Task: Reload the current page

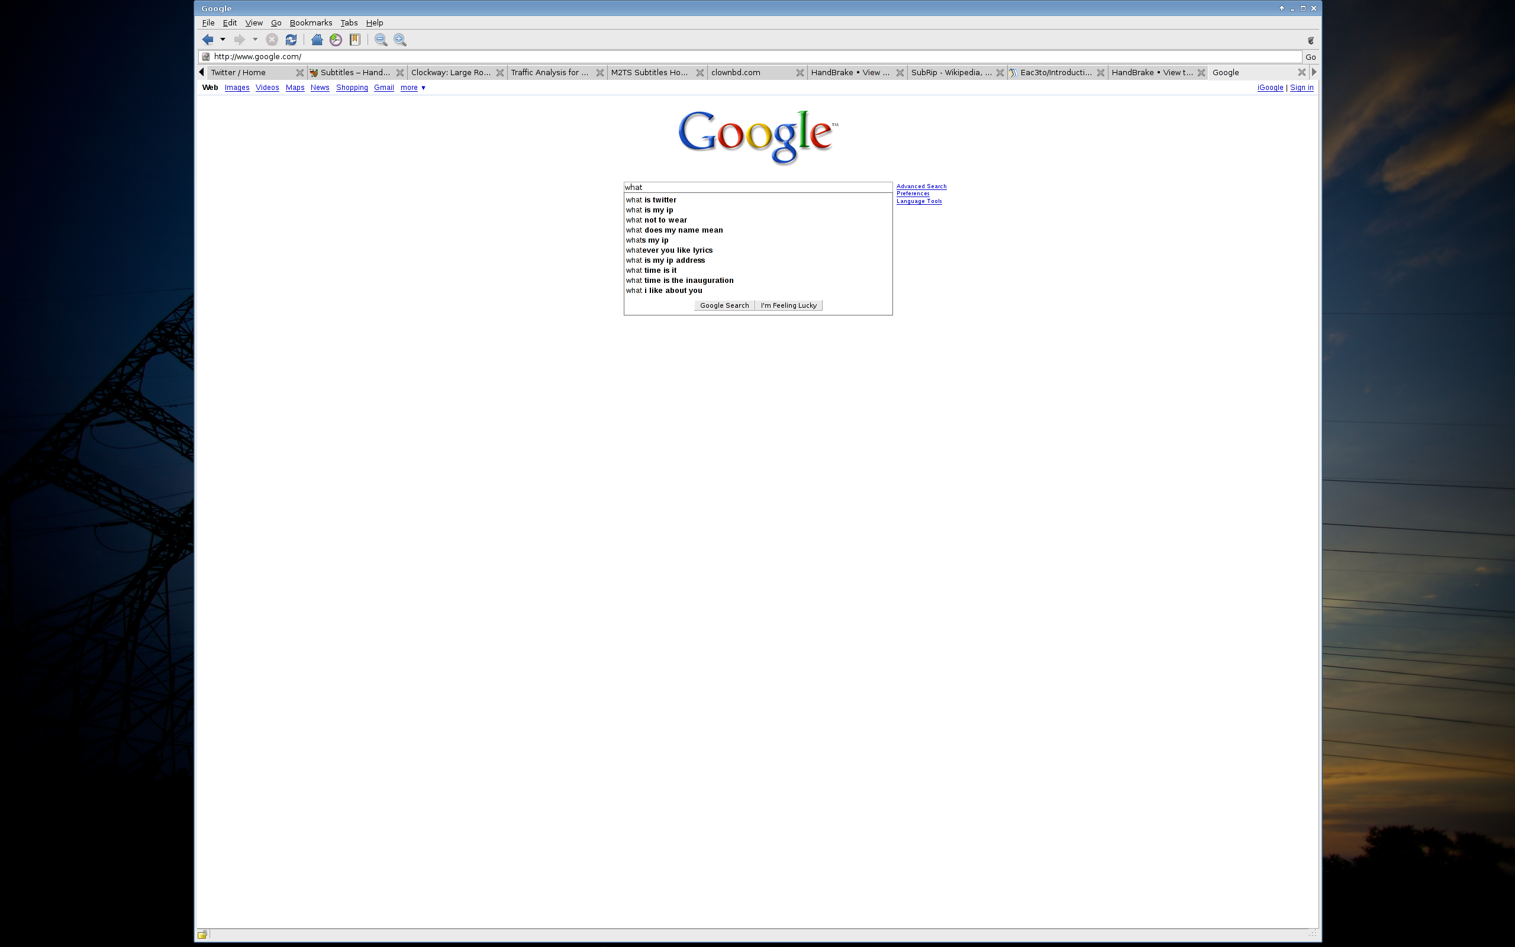Action: click(x=291, y=40)
